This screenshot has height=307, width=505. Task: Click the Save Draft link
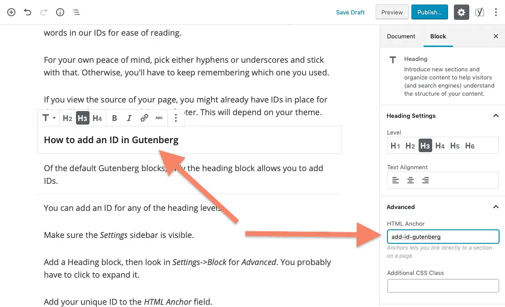tap(350, 12)
